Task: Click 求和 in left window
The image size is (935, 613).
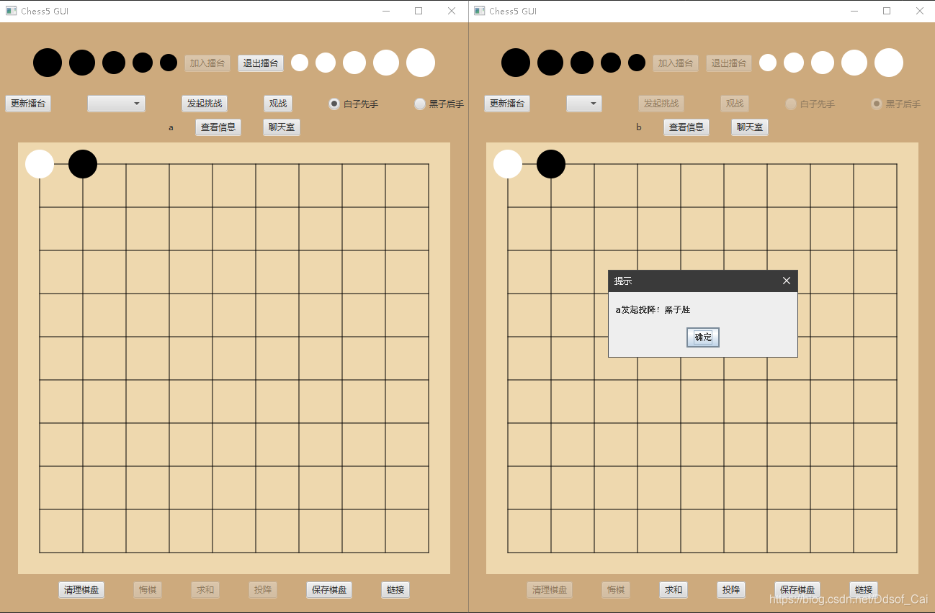Action: (205, 590)
